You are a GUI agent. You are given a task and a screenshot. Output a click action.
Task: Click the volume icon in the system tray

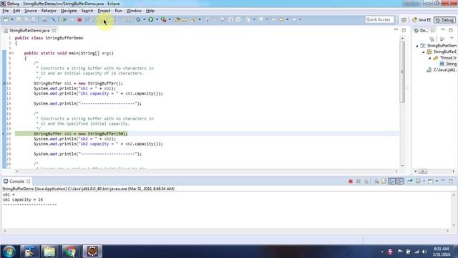424,252
